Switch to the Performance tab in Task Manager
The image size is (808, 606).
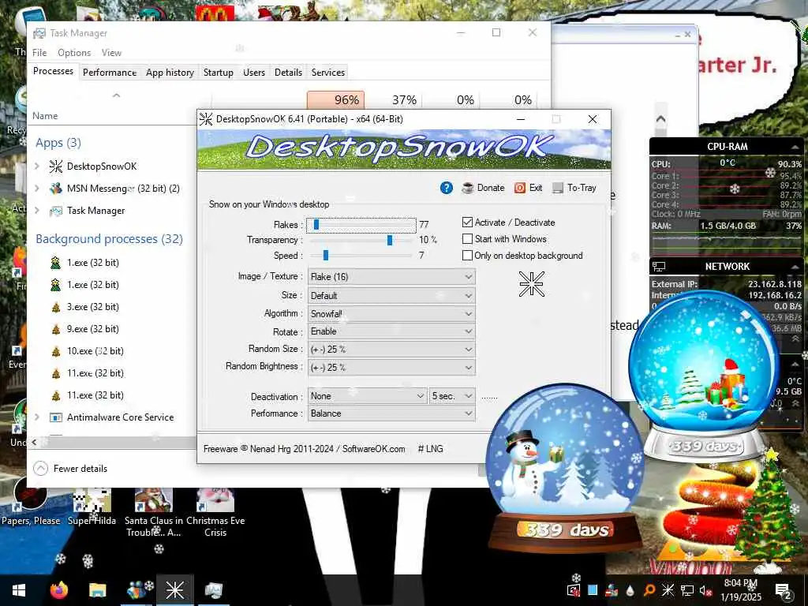tap(109, 73)
